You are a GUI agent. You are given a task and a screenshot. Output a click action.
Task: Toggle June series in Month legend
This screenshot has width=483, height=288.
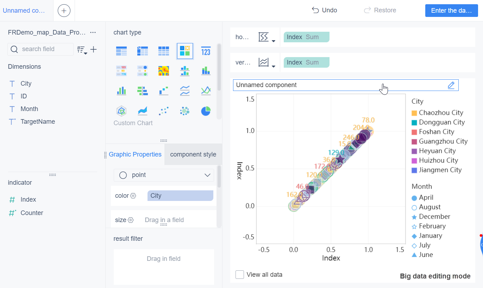click(x=422, y=255)
